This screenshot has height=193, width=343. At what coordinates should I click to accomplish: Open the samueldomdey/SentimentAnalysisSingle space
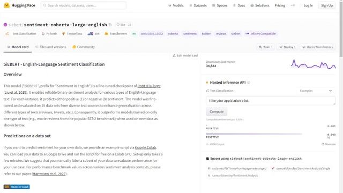(301, 168)
